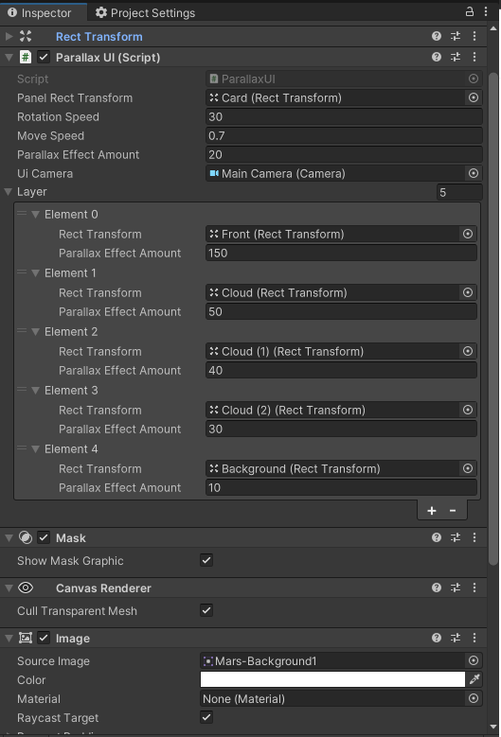Click the Inspector vertical scrollbar

point(493,319)
